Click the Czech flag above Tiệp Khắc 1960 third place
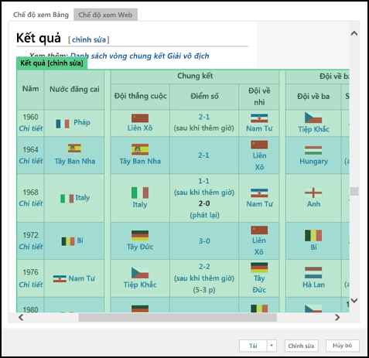369x358 pixels. point(313,118)
